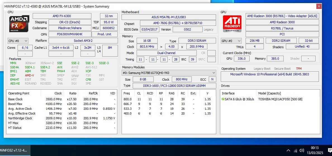Click the tRC timing value 39
This screenshot has height=156, width=332.
[x=192, y=59]
